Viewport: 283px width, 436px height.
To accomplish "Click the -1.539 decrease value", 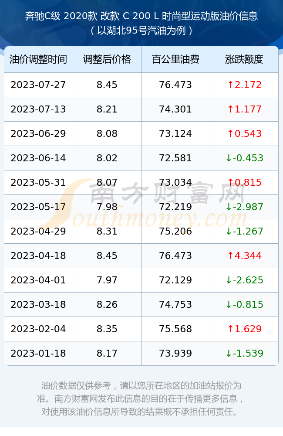I will (x=244, y=353).
